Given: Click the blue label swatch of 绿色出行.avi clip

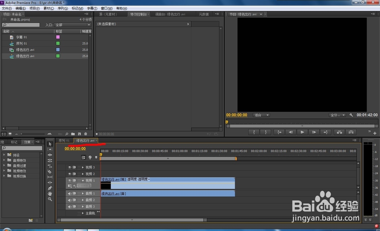Looking at the screenshot, I should click(x=58, y=50).
